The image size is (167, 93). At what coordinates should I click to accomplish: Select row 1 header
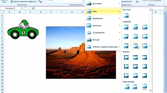pyautogui.click(x=2, y=15)
